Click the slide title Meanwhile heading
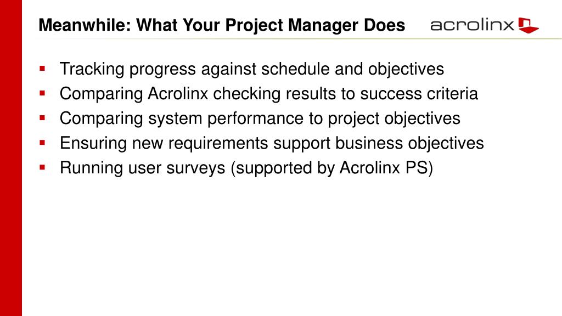 click(222, 25)
